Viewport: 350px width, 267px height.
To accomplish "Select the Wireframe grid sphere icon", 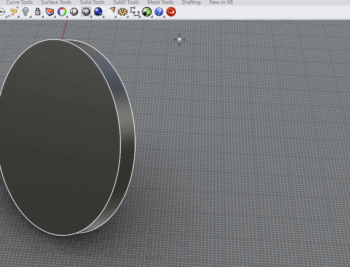I will pos(86,12).
